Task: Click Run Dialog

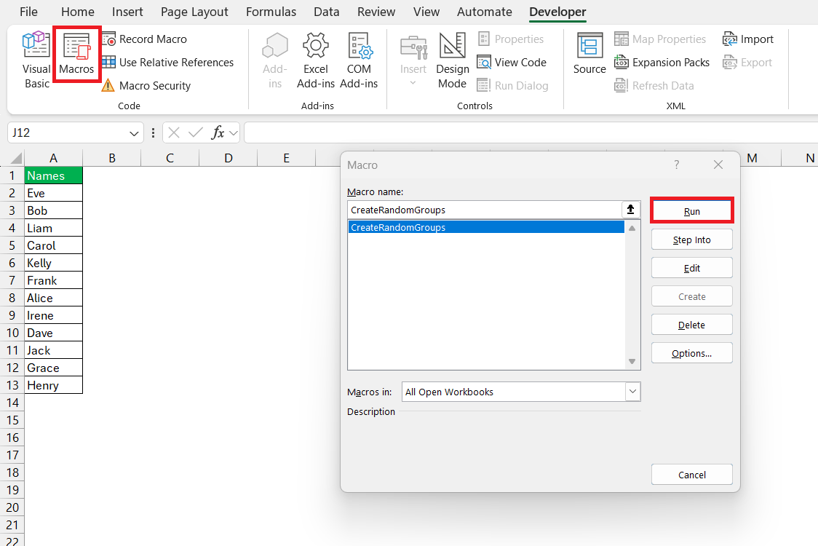Action: tap(513, 86)
